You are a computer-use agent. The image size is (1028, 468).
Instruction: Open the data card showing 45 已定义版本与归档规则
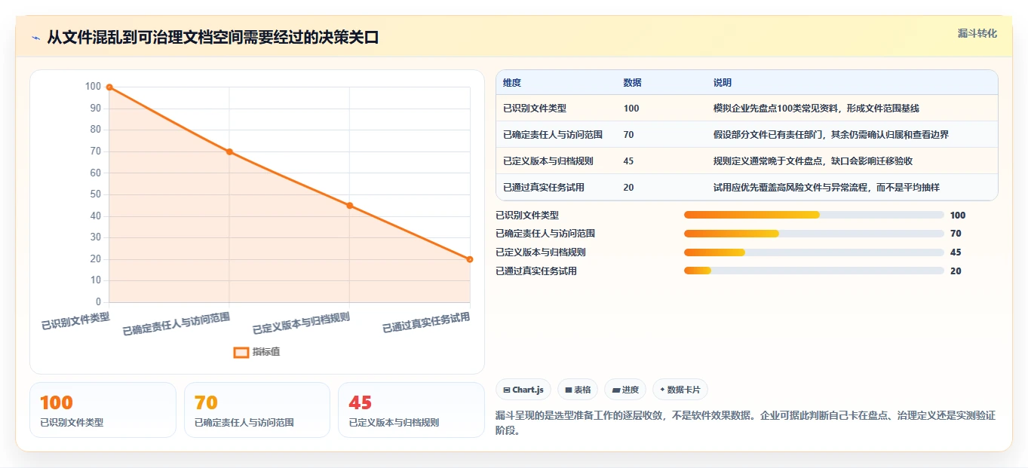(x=411, y=410)
